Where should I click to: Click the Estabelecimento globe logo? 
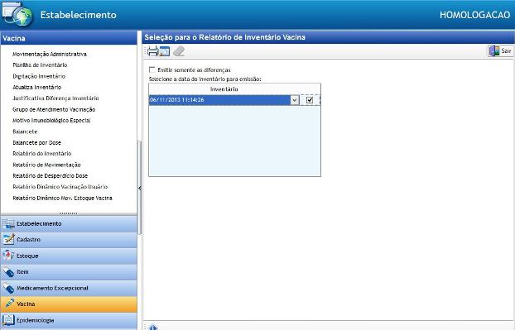click(x=17, y=14)
